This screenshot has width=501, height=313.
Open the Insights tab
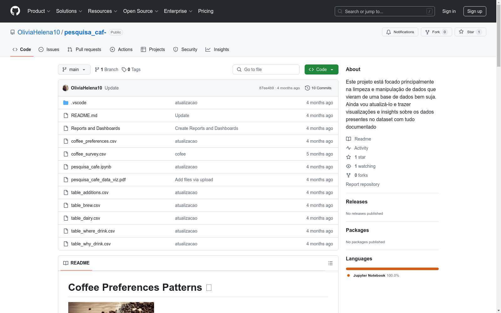(x=217, y=49)
